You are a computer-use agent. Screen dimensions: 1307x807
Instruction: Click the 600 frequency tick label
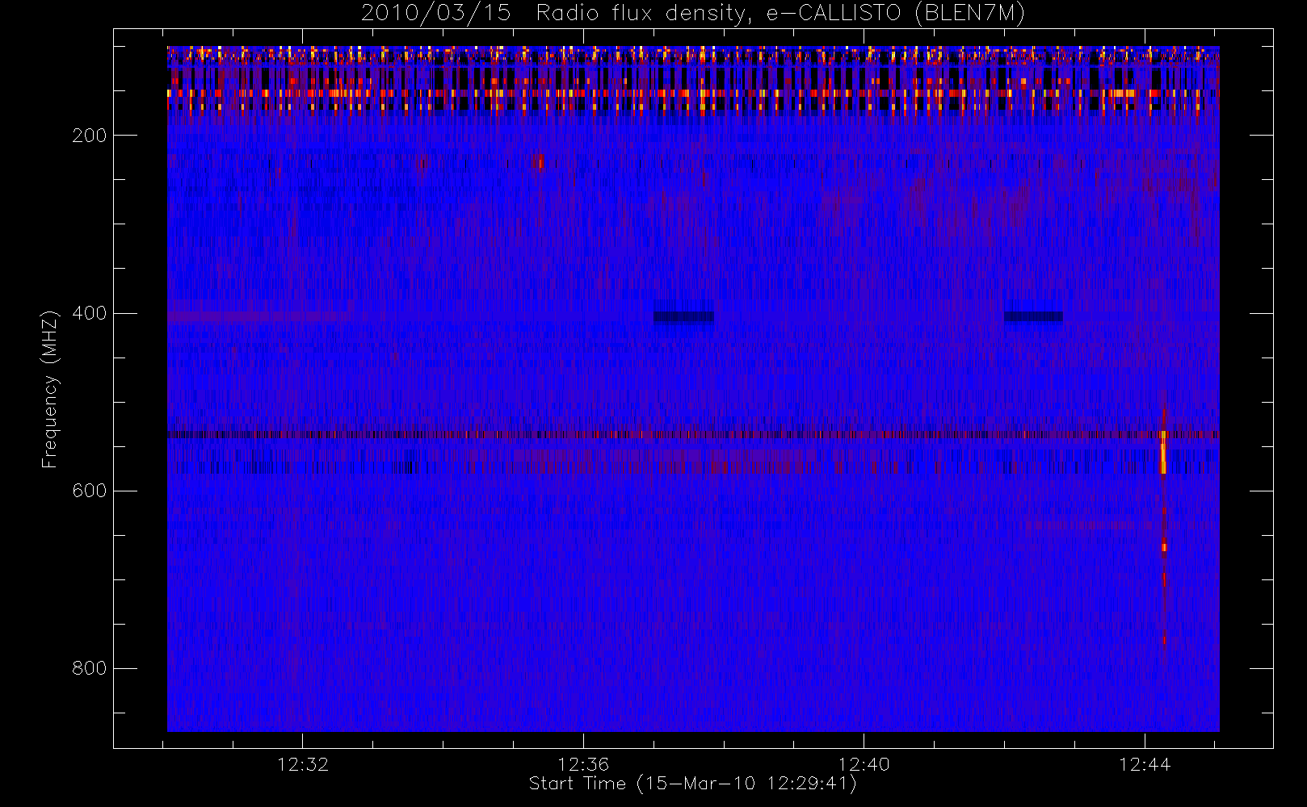89,491
